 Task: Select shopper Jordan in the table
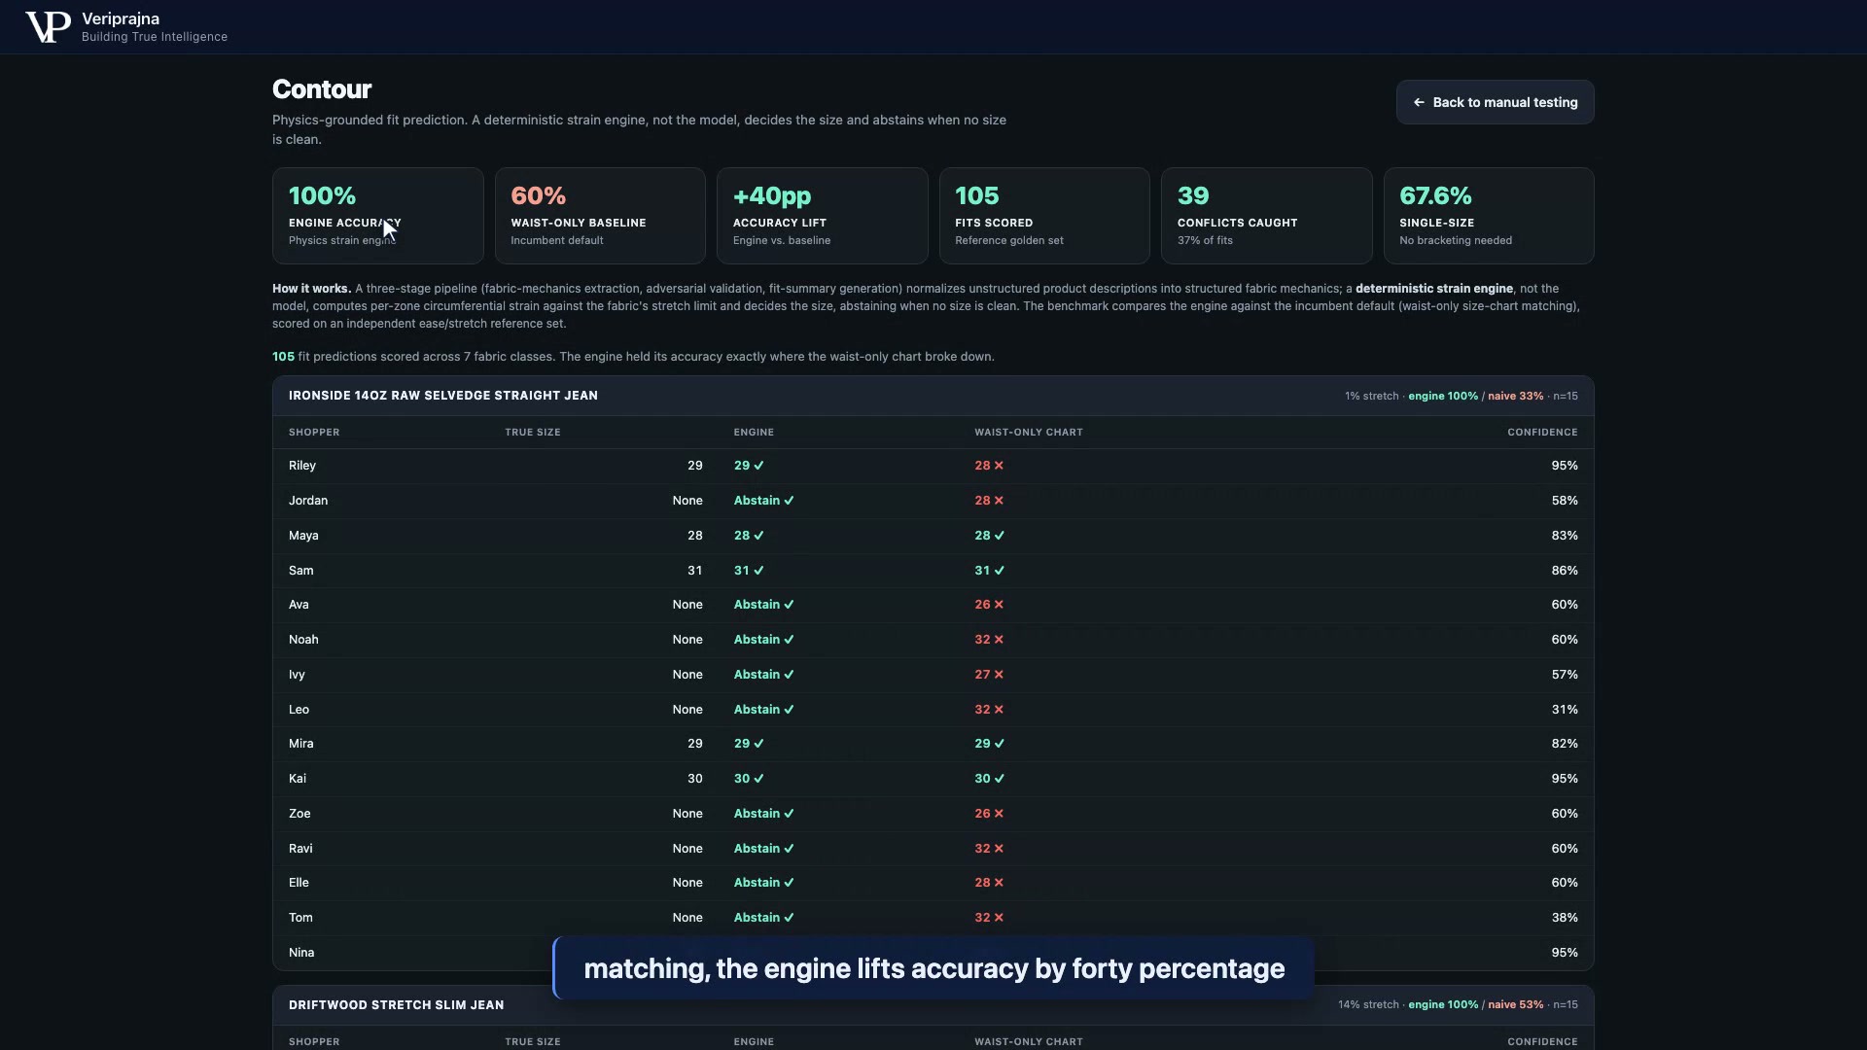308,501
